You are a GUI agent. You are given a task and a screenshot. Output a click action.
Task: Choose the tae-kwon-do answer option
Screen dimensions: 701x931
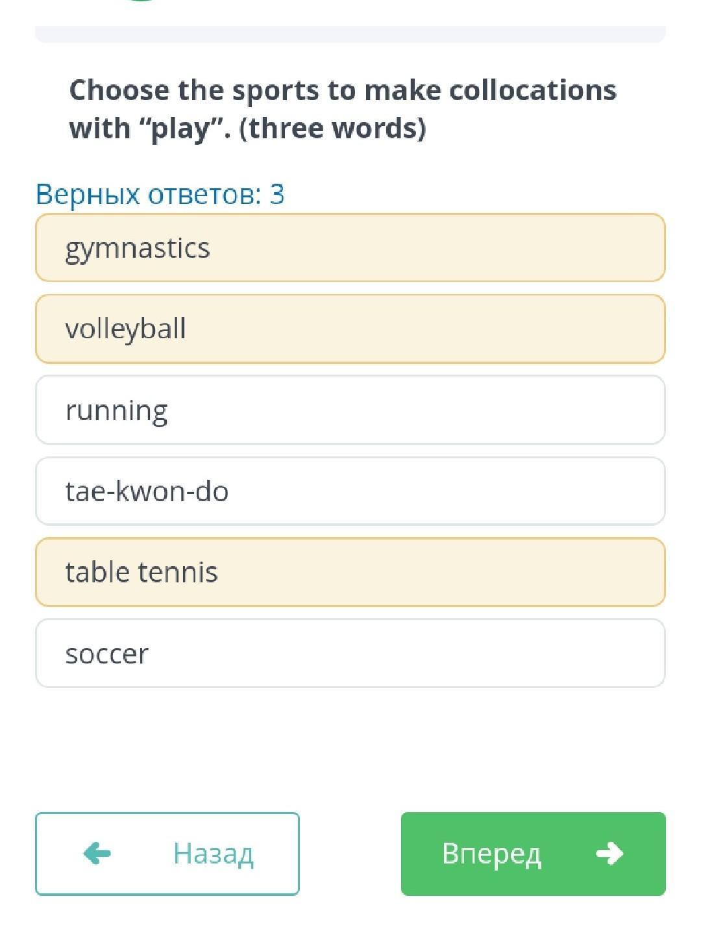pyautogui.click(x=350, y=491)
